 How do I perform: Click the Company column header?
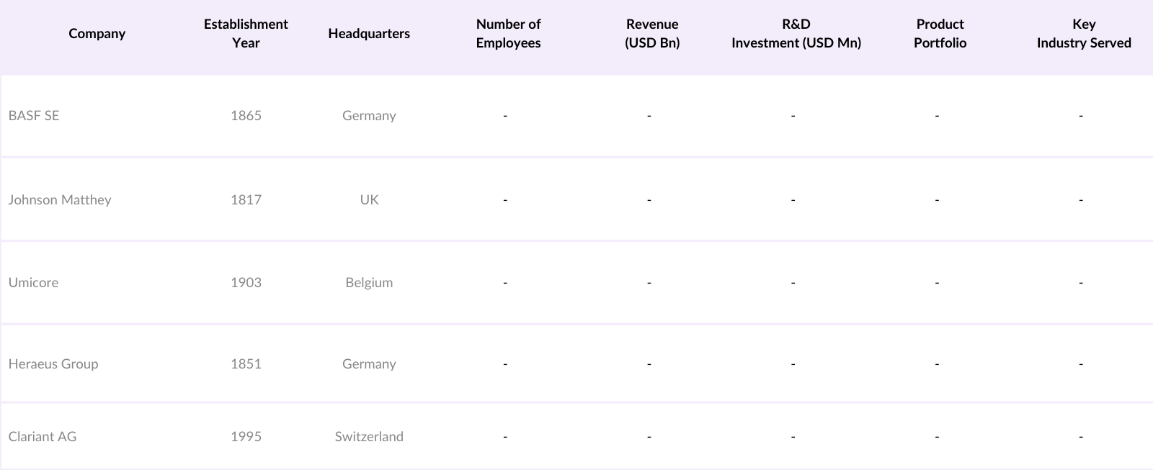[x=97, y=34]
